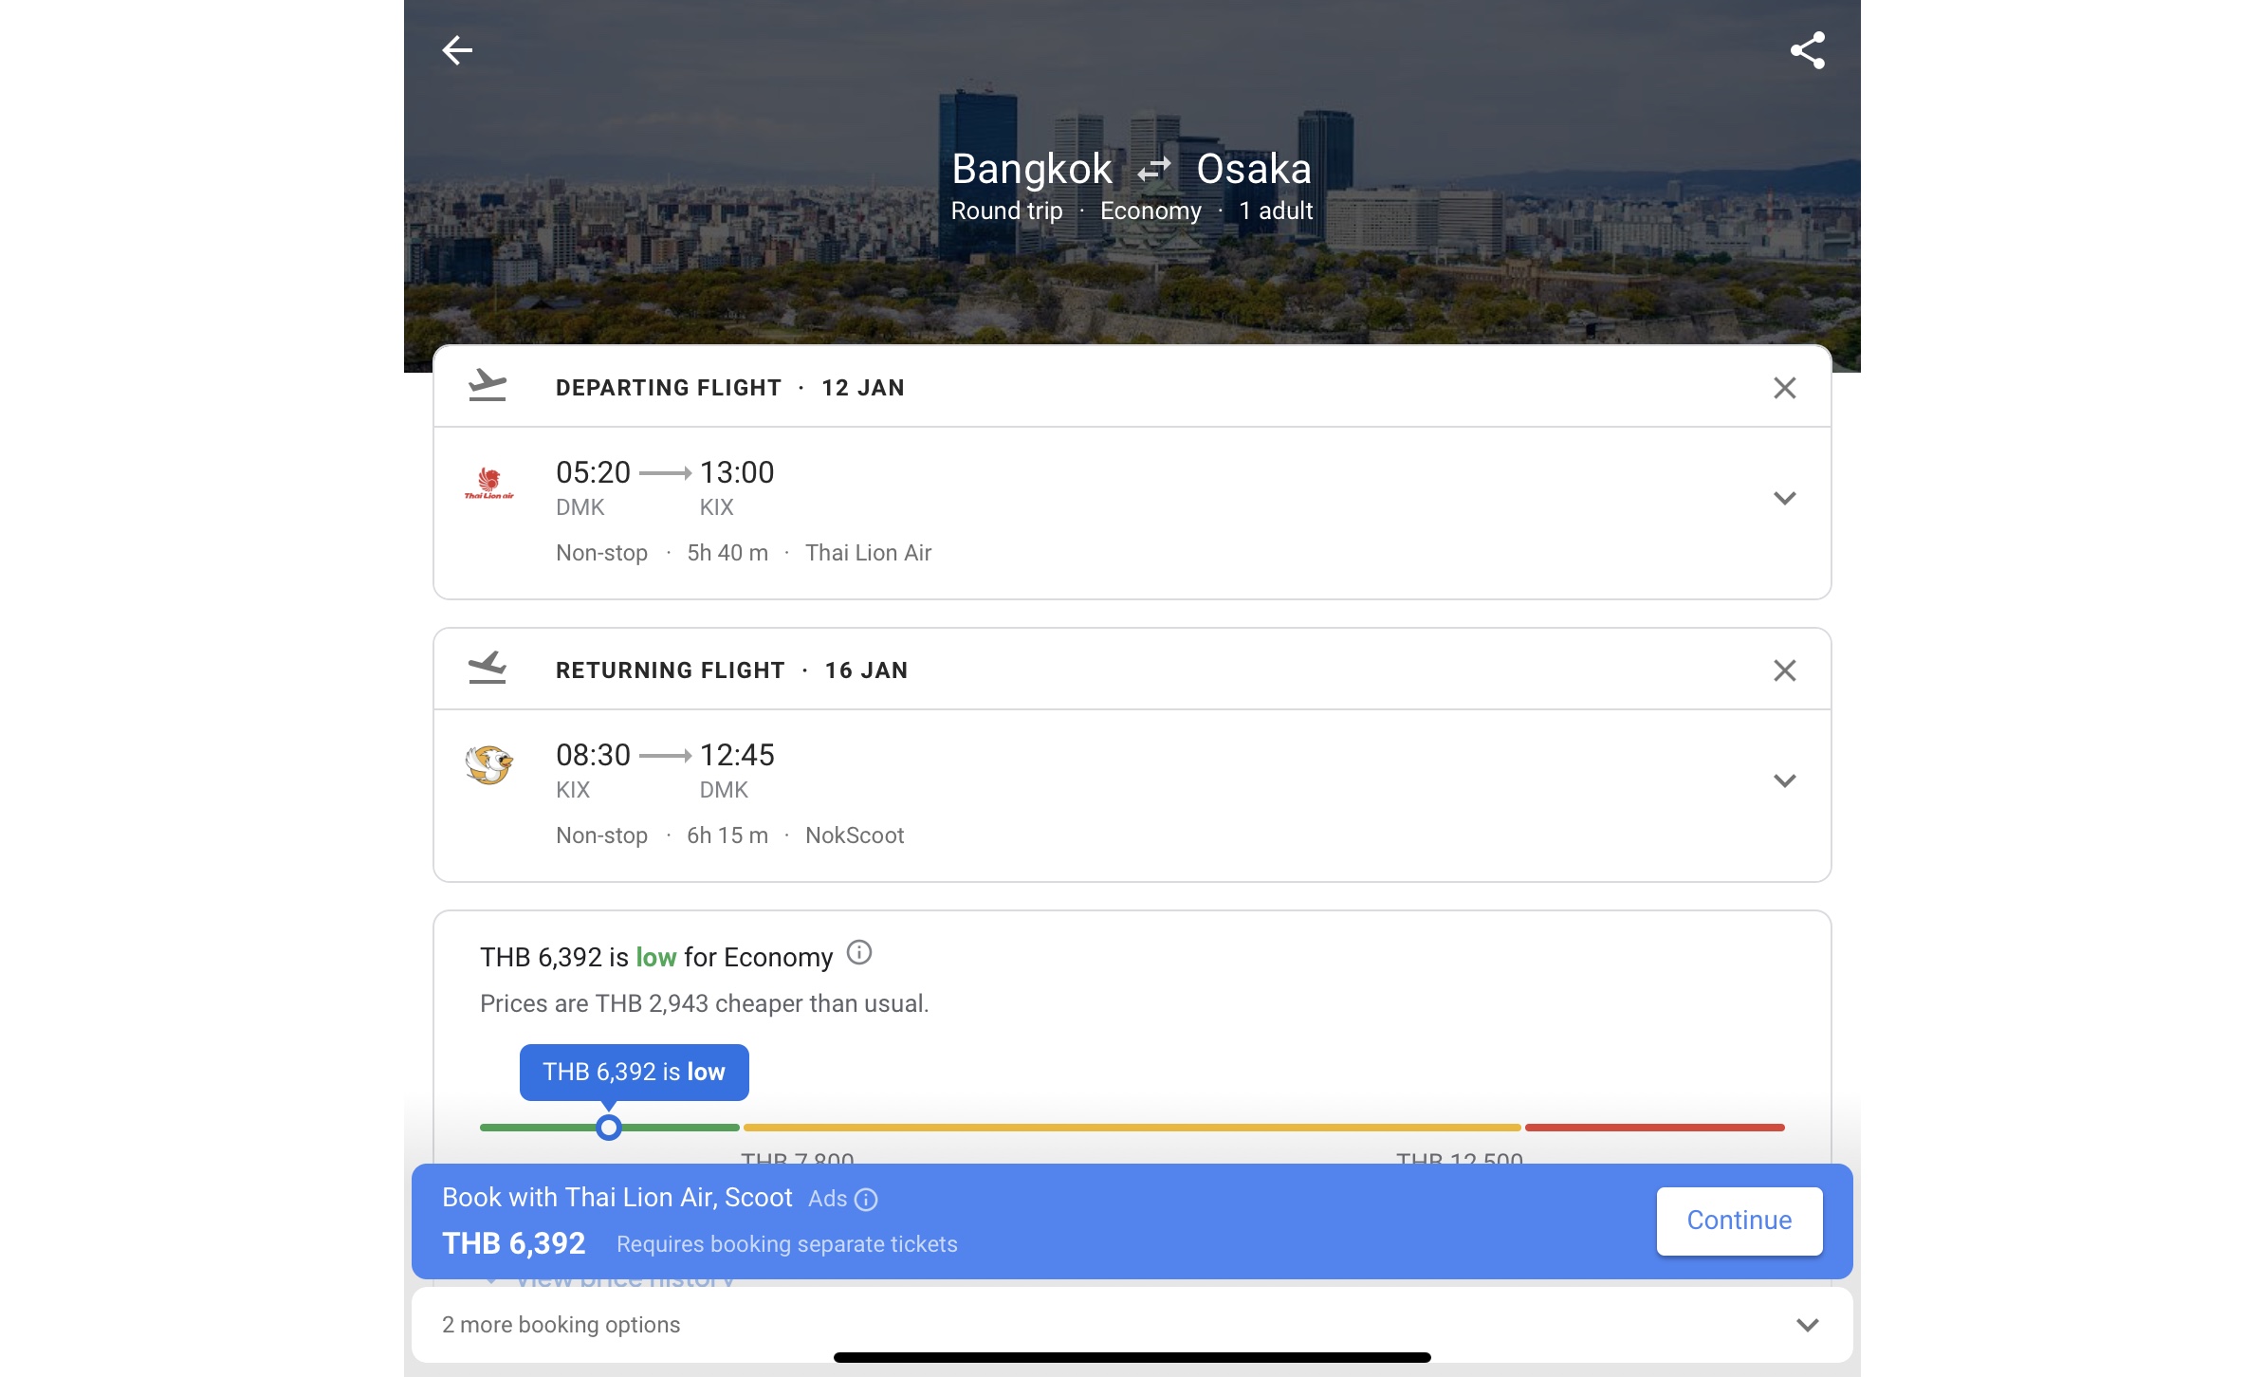Click the 'DEPARTING FLIGHT · 12 JAN' heading
The image size is (2264, 1377).
click(729, 388)
